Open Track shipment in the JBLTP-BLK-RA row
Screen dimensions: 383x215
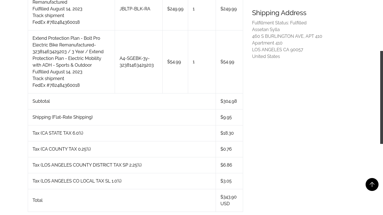[x=48, y=15]
